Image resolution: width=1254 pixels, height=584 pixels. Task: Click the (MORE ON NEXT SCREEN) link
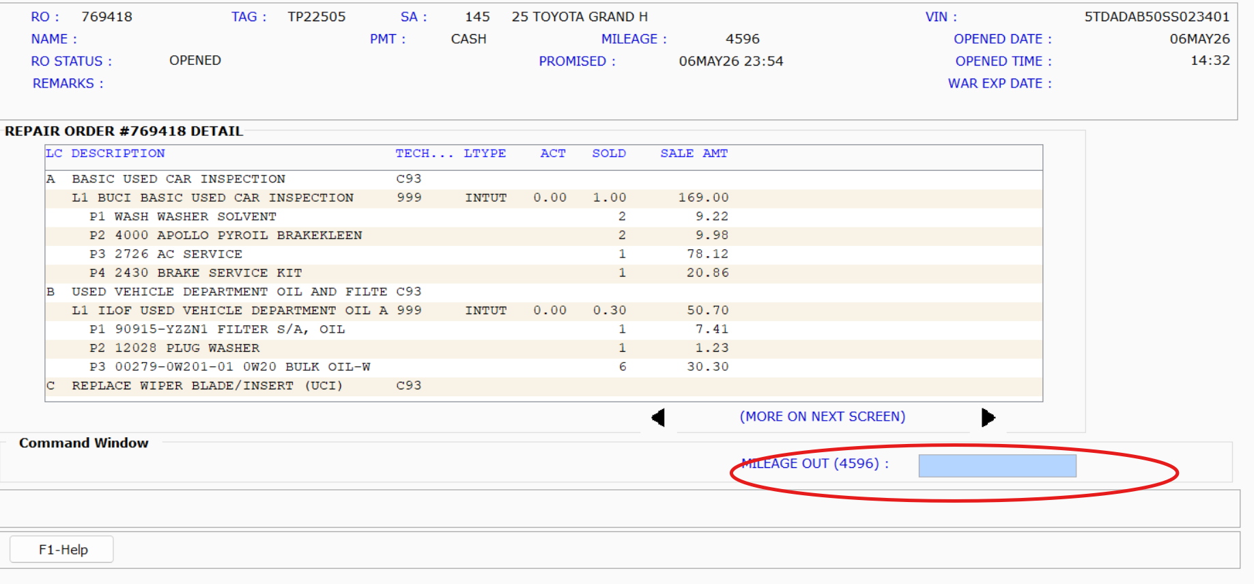tap(823, 417)
